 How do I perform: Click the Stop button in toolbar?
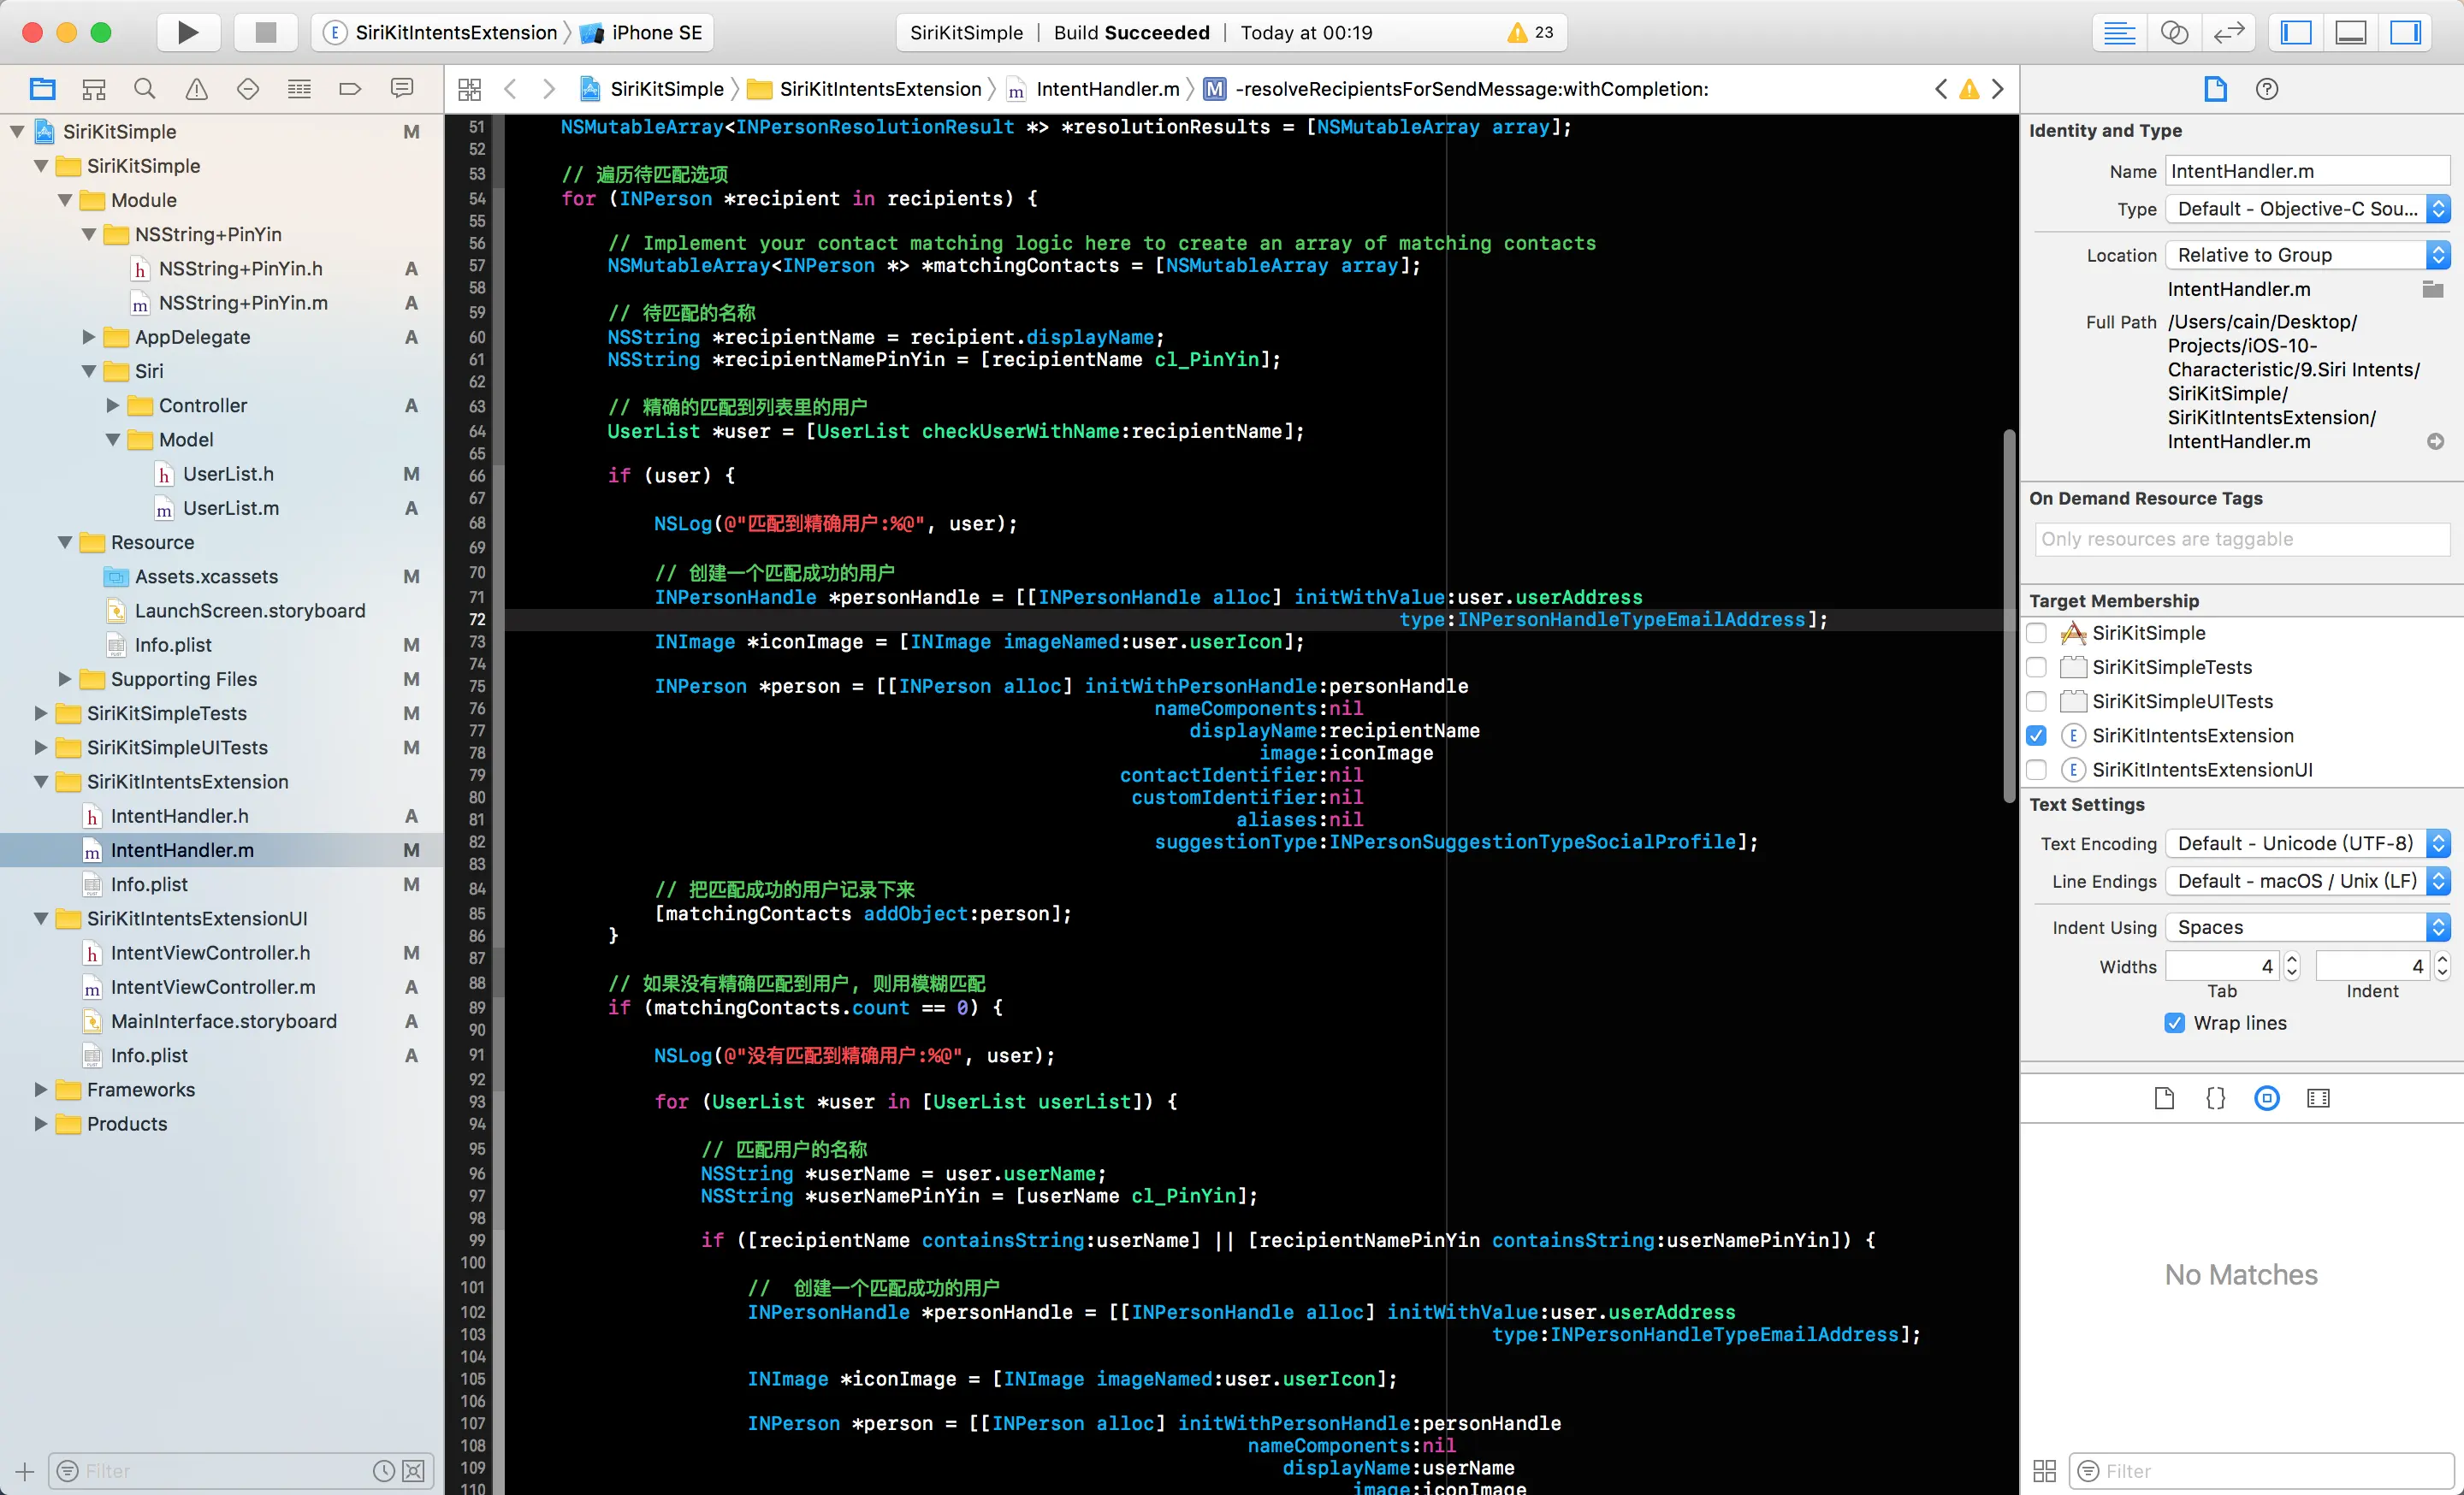(x=265, y=32)
